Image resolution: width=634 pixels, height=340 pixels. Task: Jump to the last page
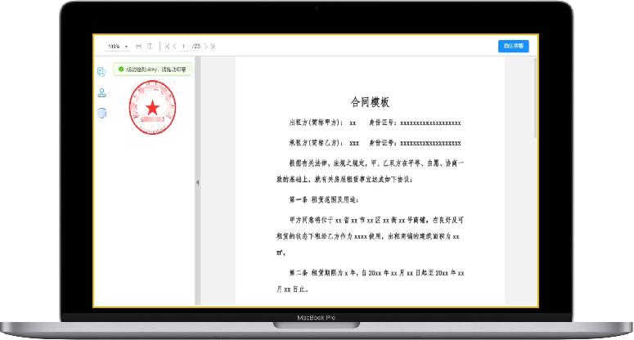[214, 47]
